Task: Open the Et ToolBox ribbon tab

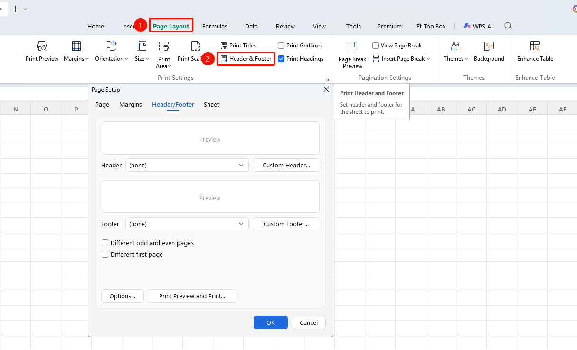Action: pyautogui.click(x=431, y=26)
